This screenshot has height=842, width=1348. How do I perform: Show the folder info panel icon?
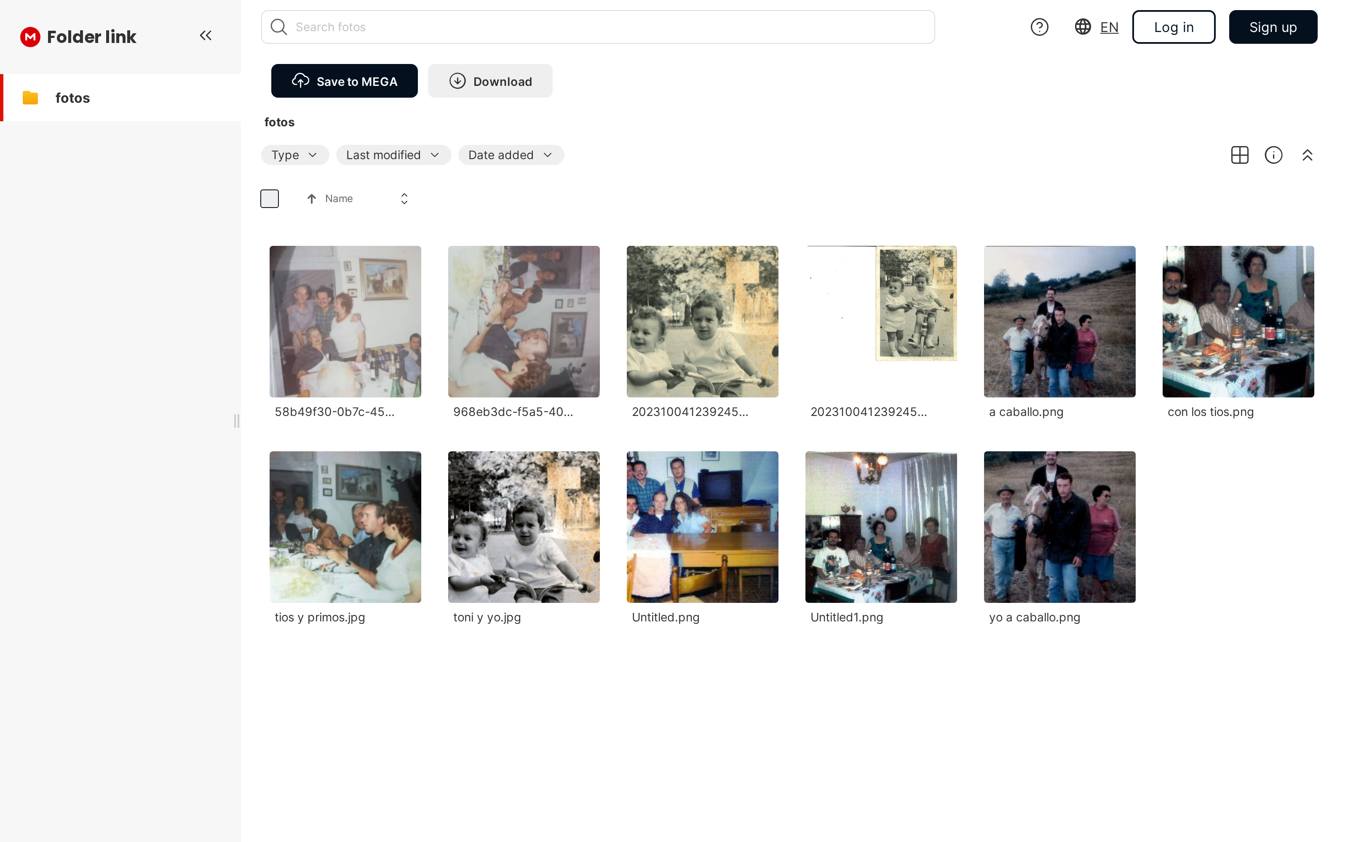1273,155
